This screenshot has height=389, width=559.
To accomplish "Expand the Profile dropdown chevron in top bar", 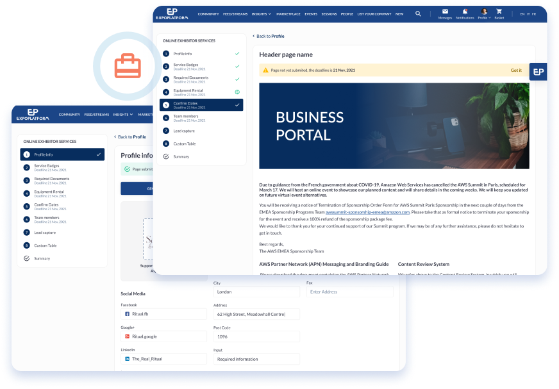I will (490, 17).
